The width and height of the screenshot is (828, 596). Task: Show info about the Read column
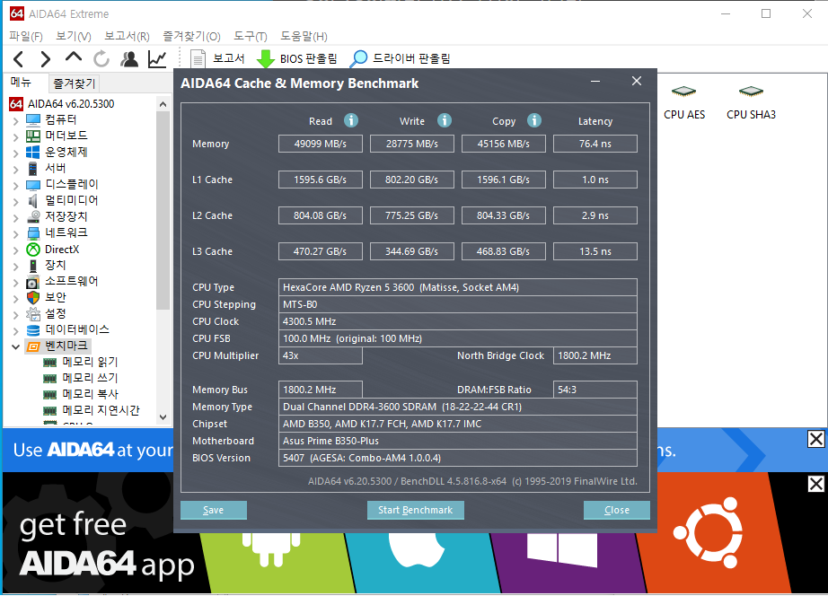351,120
